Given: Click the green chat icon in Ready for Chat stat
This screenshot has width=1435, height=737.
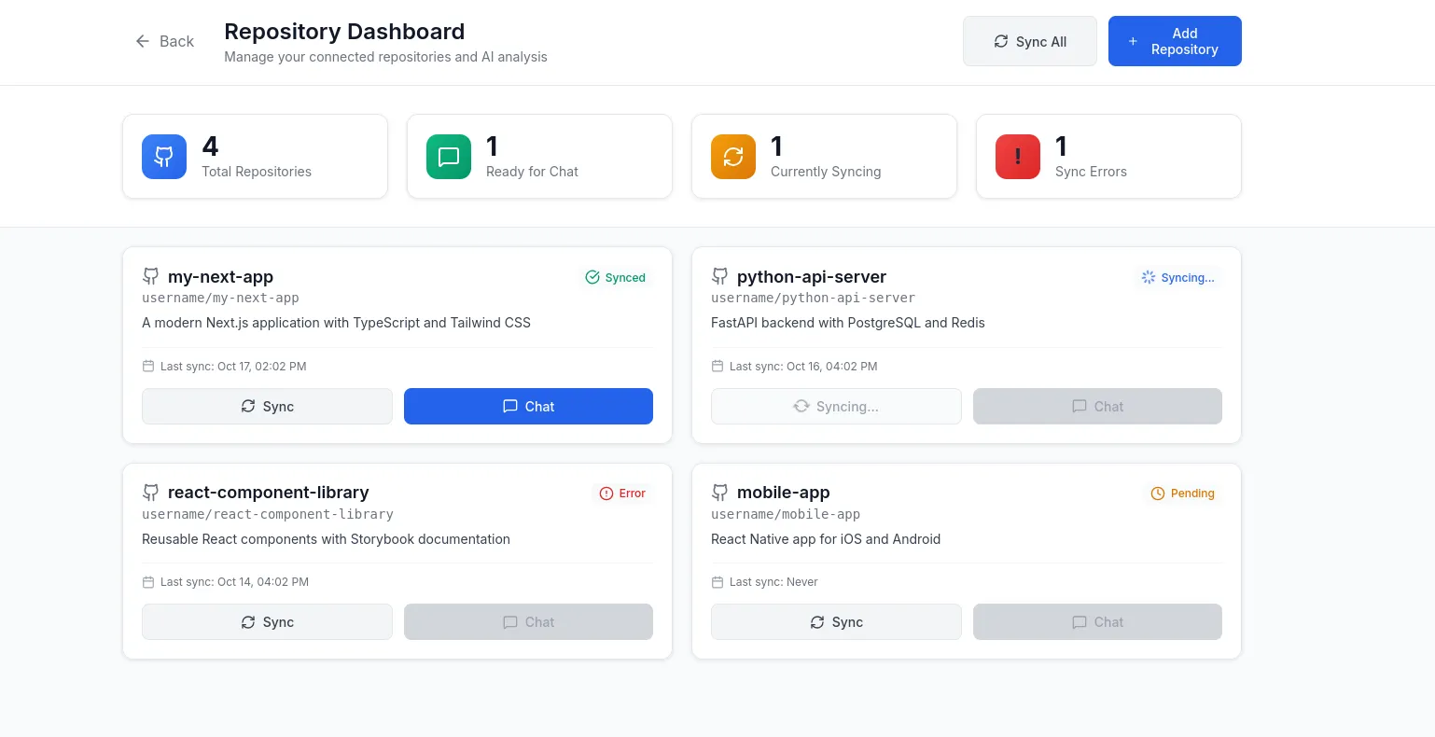Looking at the screenshot, I should point(449,156).
